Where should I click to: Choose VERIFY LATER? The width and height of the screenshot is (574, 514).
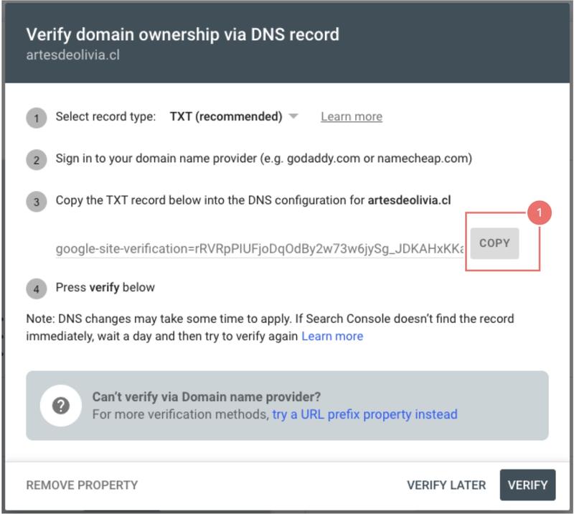click(446, 485)
